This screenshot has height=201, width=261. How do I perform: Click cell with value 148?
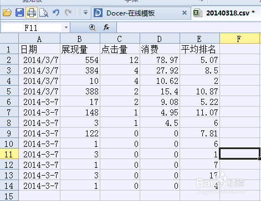pos(80,112)
